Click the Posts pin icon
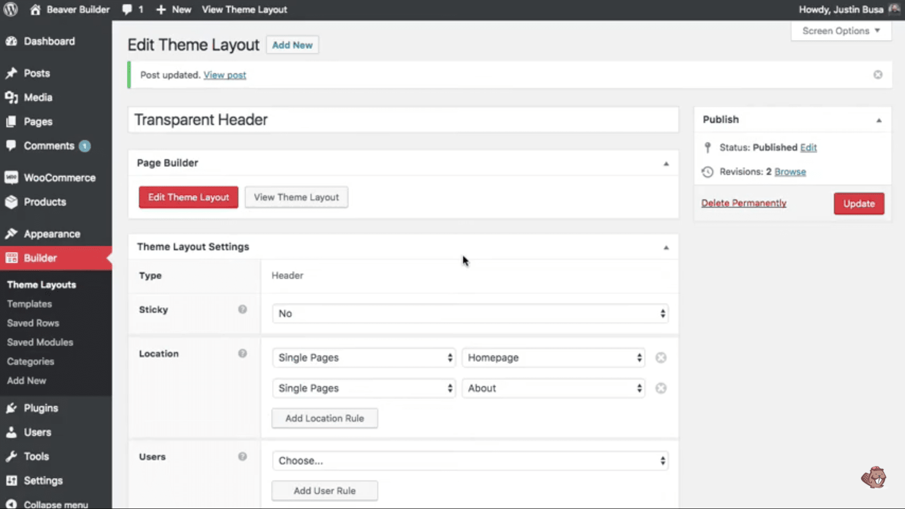This screenshot has height=509, width=905. tap(11, 74)
